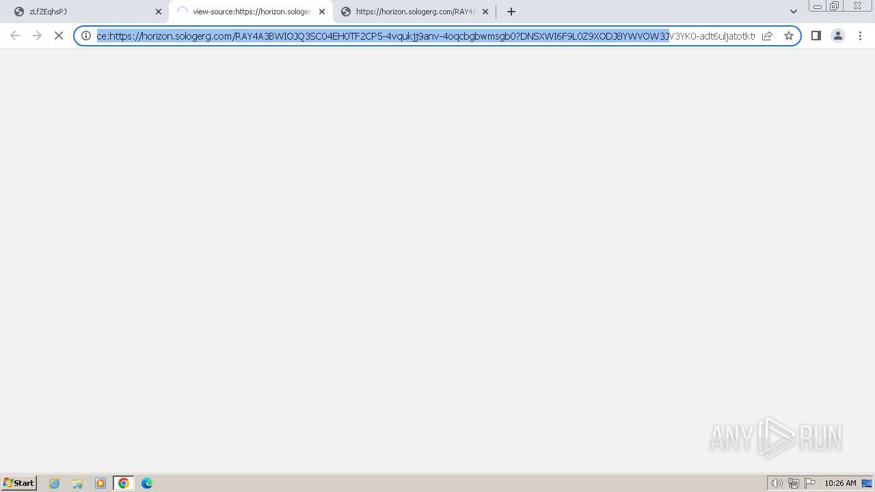Share this page icon
The width and height of the screenshot is (875, 492).
coord(767,36)
